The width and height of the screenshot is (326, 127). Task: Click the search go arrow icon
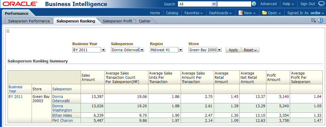tap(254, 4)
